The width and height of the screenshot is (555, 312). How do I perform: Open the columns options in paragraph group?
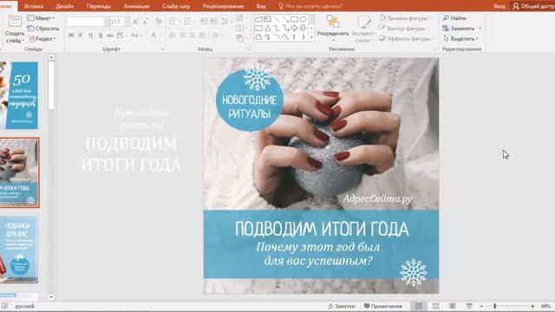(x=217, y=36)
